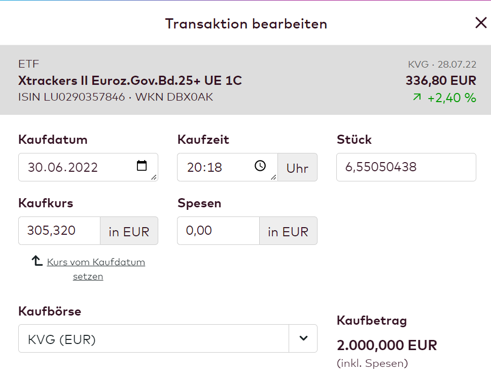Close the Transaktion bearbeiten dialog
Image resolution: width=491 pixels, height=375 pixels.
pyautogui.click(x=480, y=23)
